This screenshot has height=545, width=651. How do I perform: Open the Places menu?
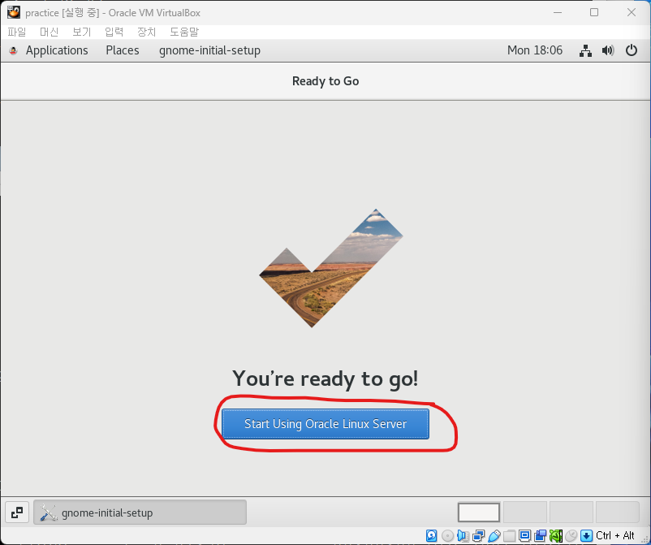click(x=123, y=50)
